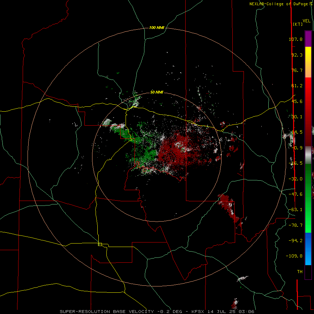Screen dimensions: 314x314
Task: Click the -109.8 velocity scale value
Action: point(294,256)
